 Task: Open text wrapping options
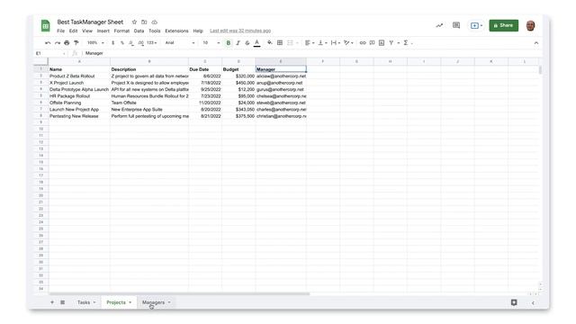pyautogui.click(x=335, y=43)
